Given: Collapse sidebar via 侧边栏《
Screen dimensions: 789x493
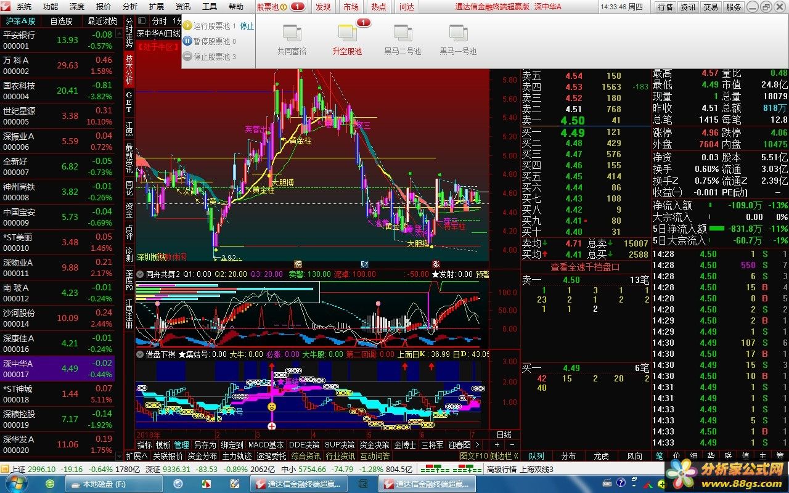Looking at the screenshot, I should click(504, 456).
